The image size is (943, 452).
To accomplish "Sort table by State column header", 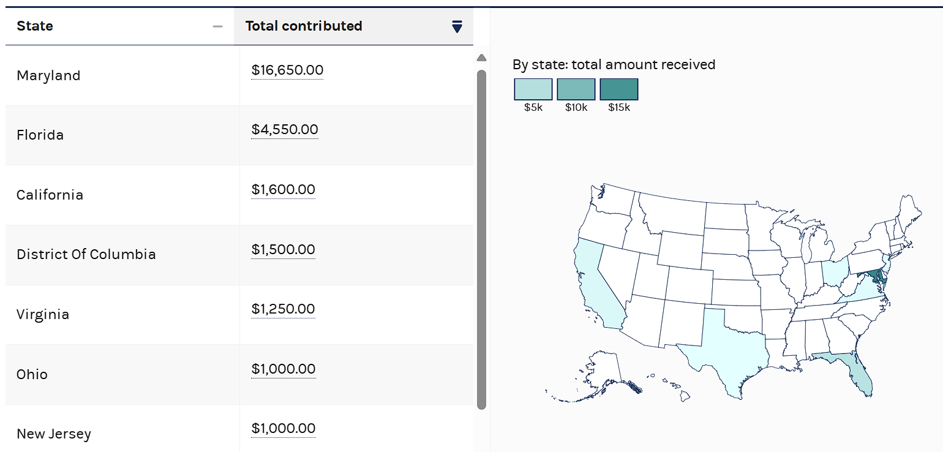I will click(35, 26).
